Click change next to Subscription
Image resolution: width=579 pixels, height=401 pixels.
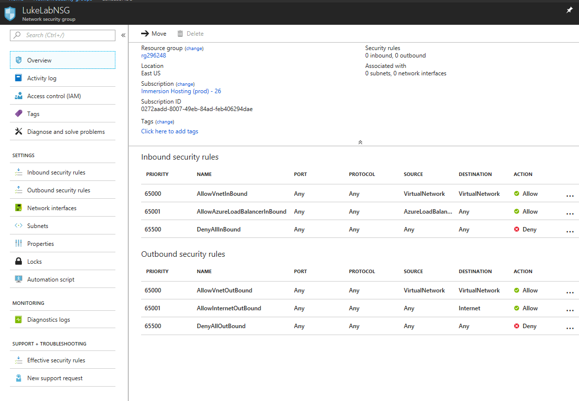coord(185,84)
